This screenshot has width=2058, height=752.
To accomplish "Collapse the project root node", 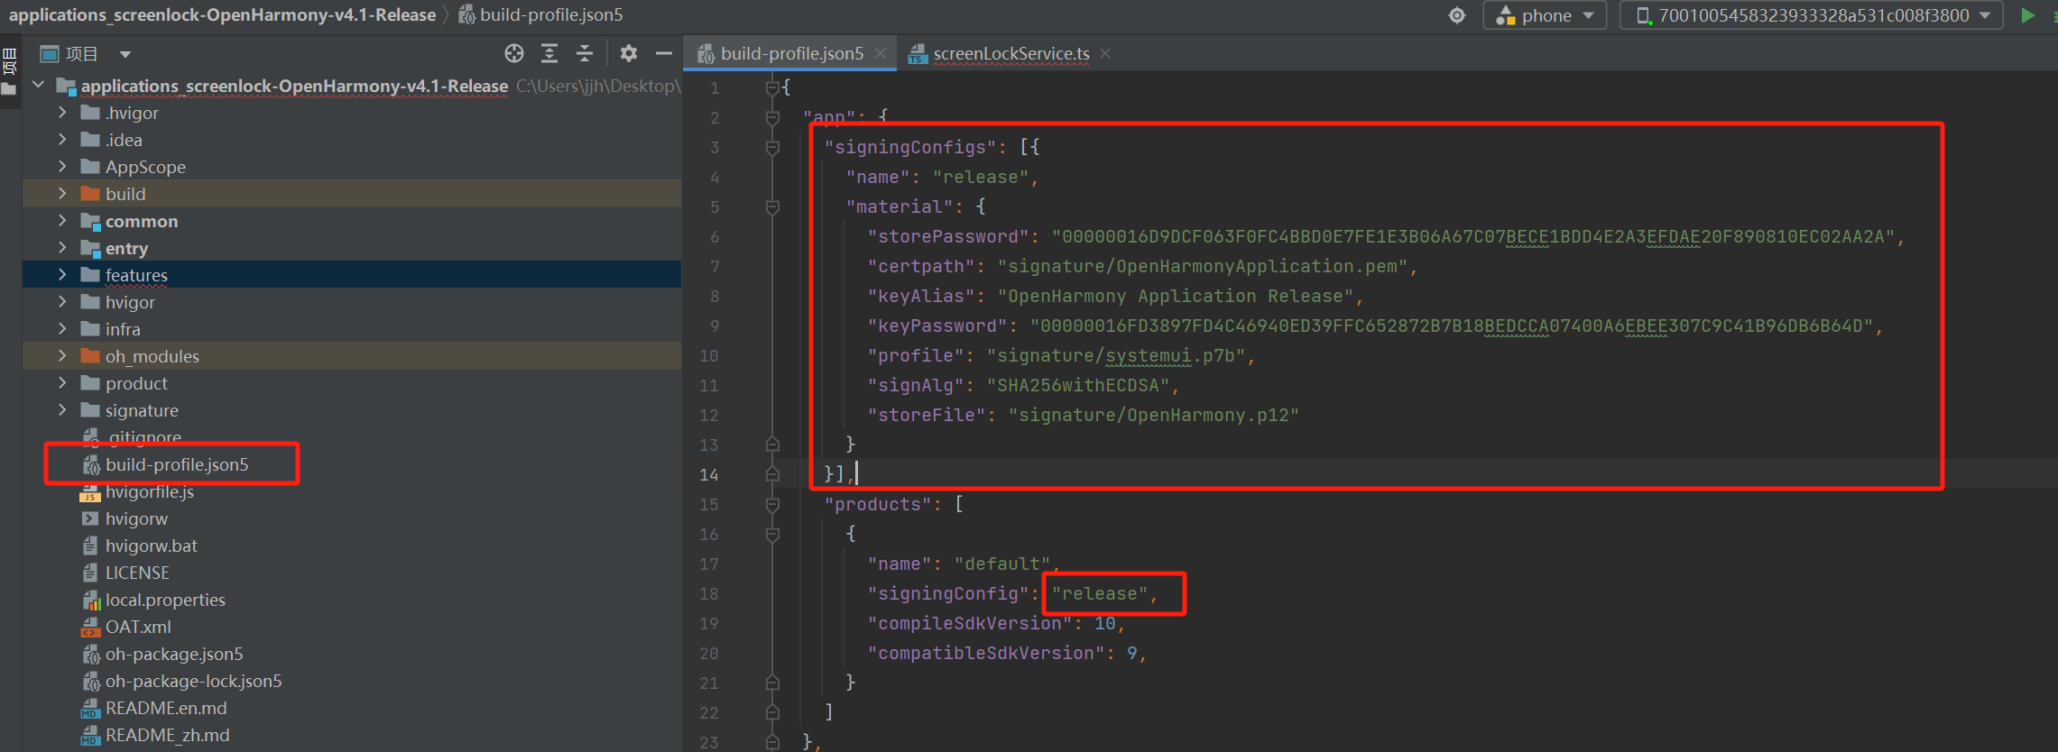I will click(38, 86).
